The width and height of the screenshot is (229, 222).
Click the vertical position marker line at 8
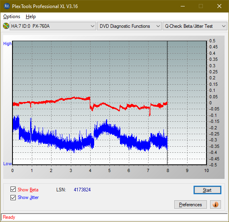[x=167, y=103]
